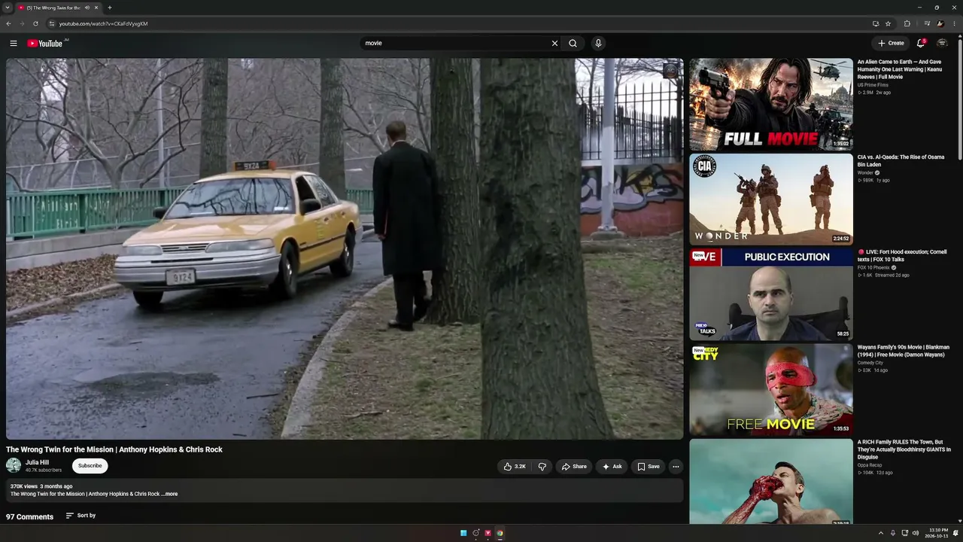Open Chrome three-dot menu
This screenshot has height=542, width=963.
pyautogui.click(x=954, y=23)
